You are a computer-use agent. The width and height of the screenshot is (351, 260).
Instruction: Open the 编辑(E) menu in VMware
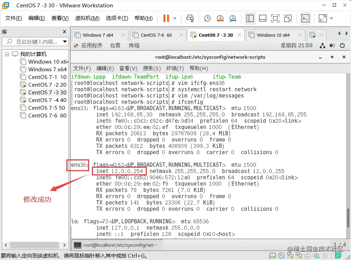click(36, 18)
